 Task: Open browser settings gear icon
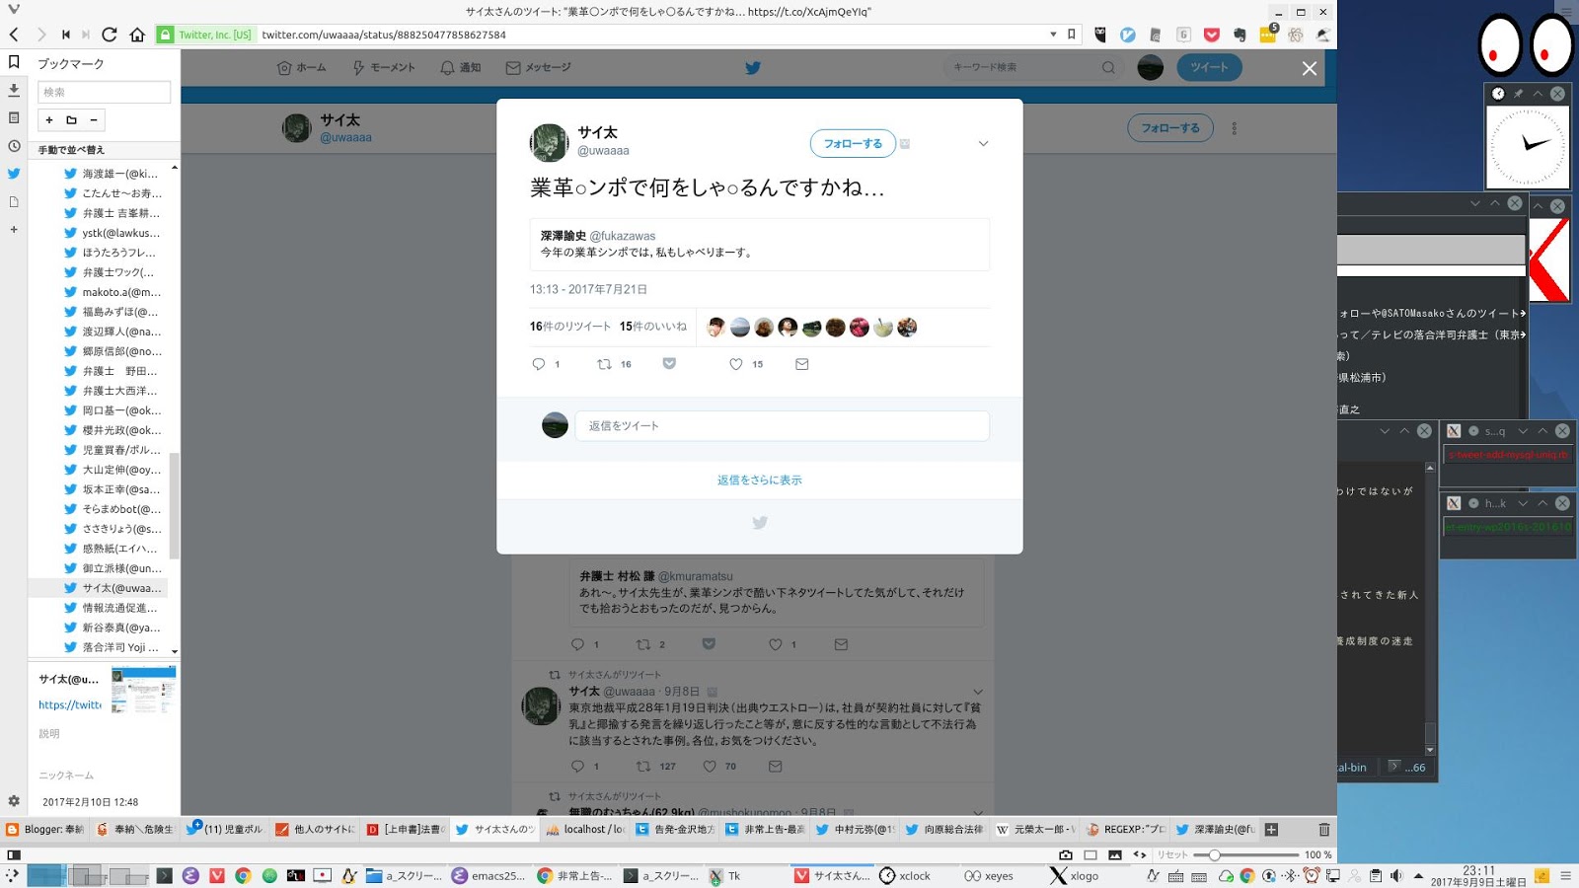(14, 801)
